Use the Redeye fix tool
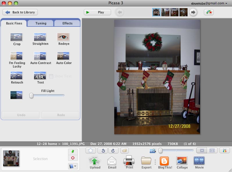Screen dimensions: 232x172 click(x=63, y=37)
